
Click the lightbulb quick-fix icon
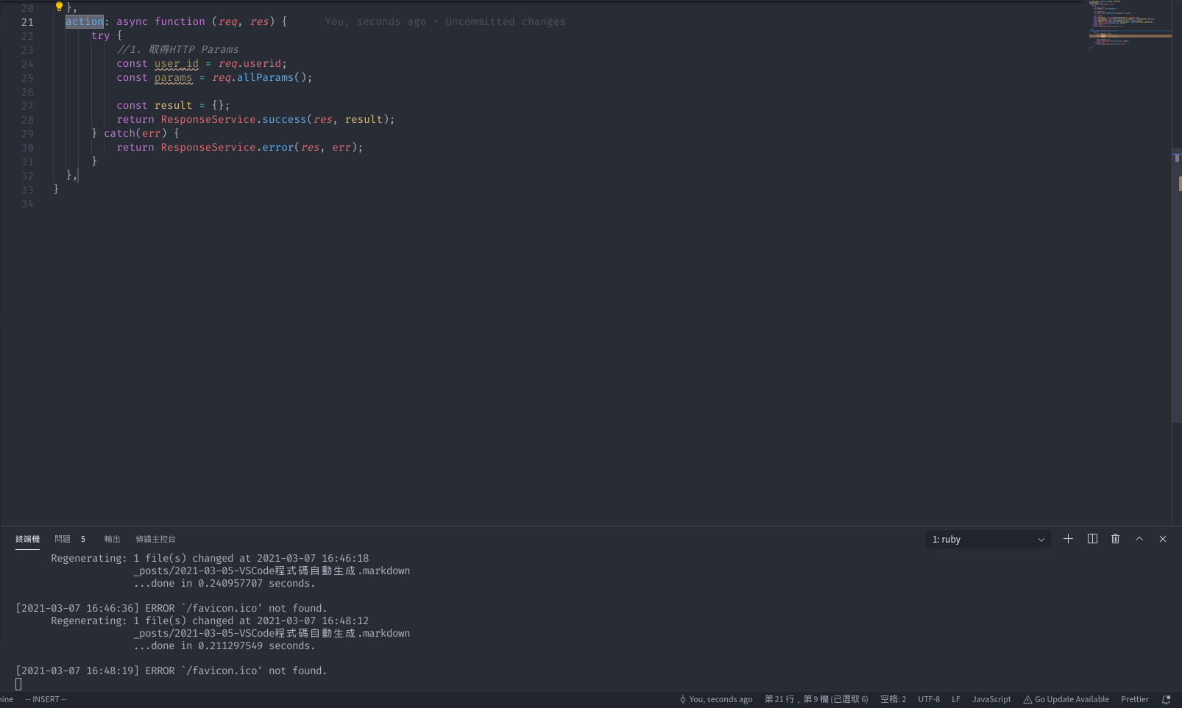click(59, 7)
